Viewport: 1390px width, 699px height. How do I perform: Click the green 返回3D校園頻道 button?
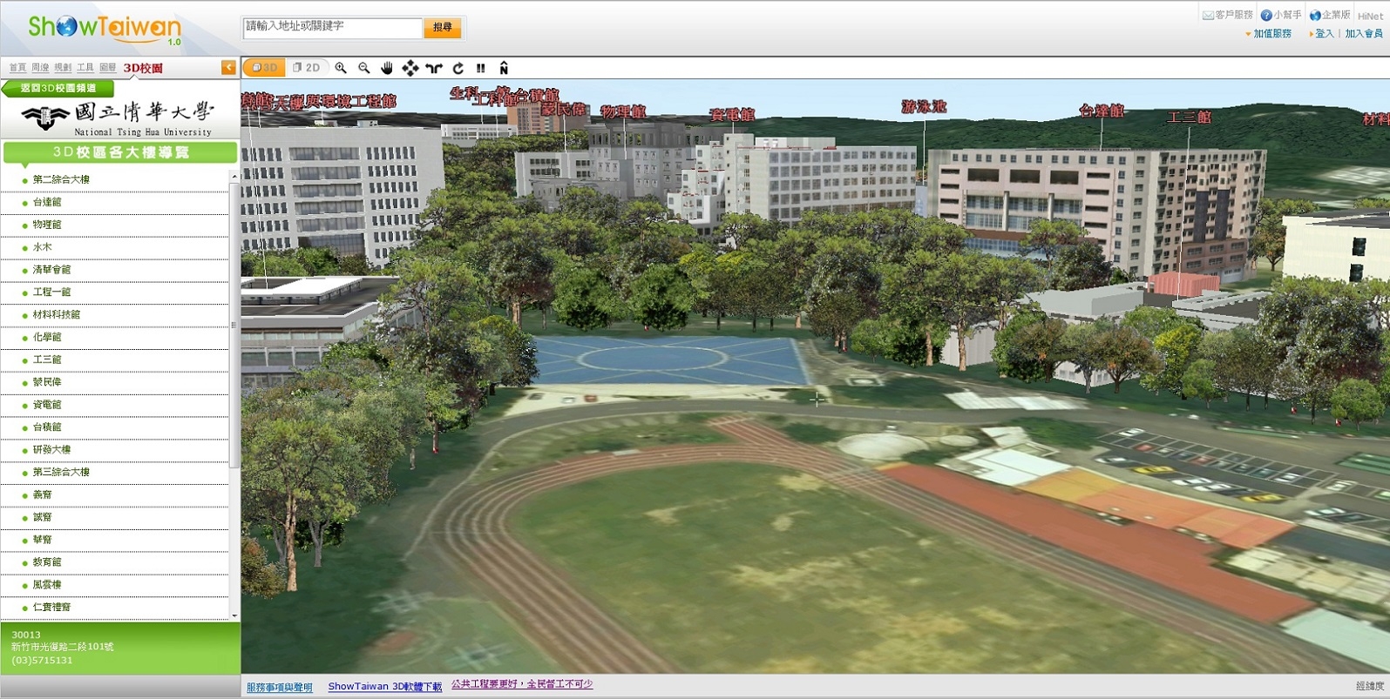coord(58,88)
